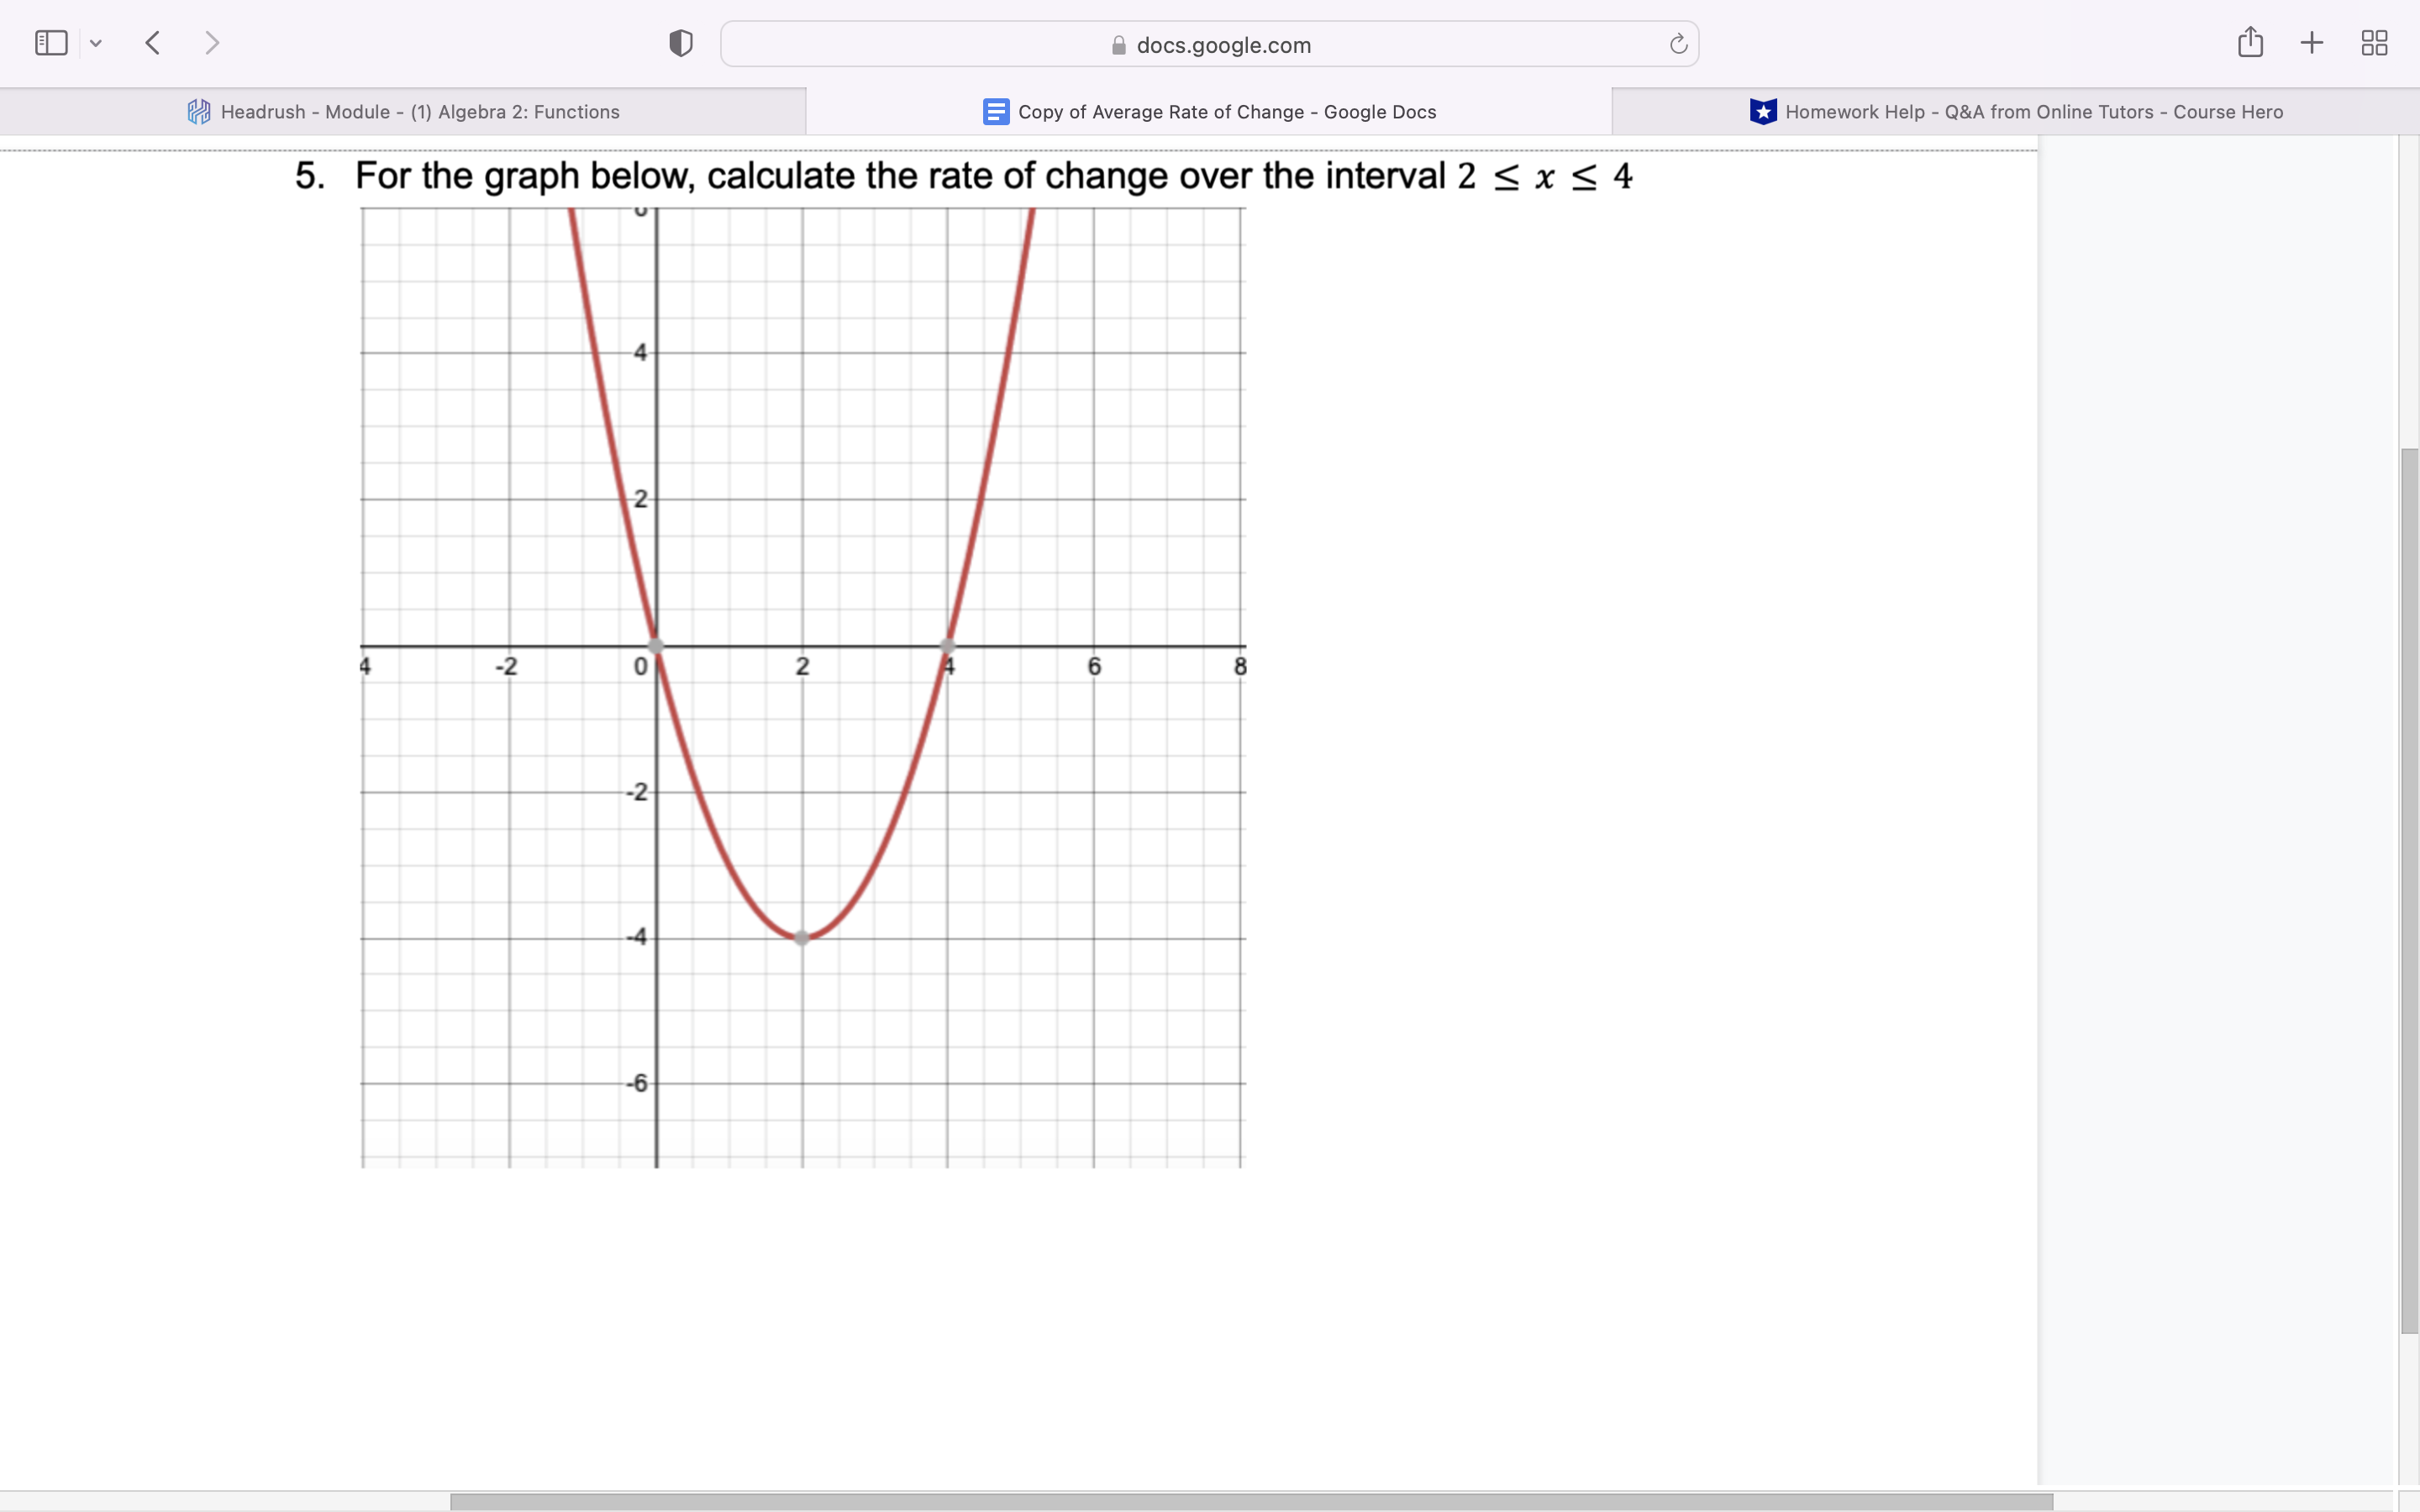Image resolution: width=2420 pixels, height=1512 pixels.
Task: Show the tab overview grid icon
Action: pyautogui.click(x=2374, y=43)
